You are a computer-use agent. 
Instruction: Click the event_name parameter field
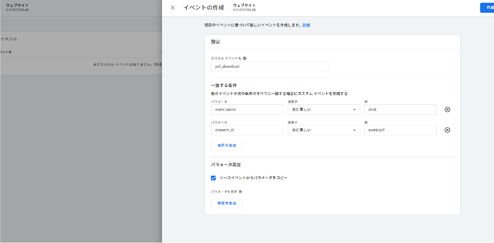247,109
